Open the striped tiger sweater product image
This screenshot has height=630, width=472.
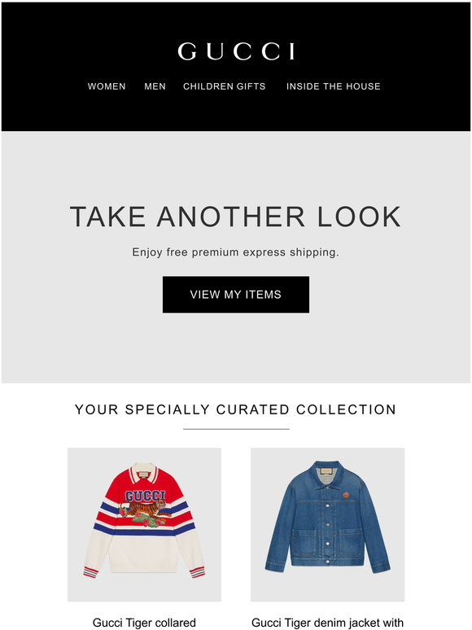point(144,524)
